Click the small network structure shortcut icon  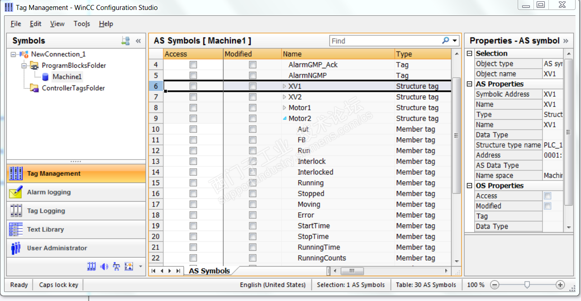[x=116, y=267]
